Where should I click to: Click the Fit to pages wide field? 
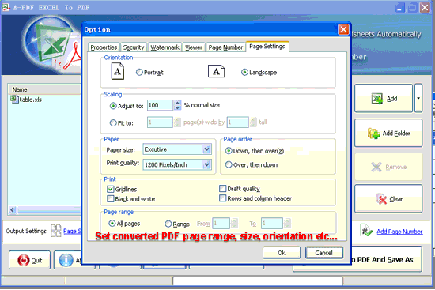(160, 122)
